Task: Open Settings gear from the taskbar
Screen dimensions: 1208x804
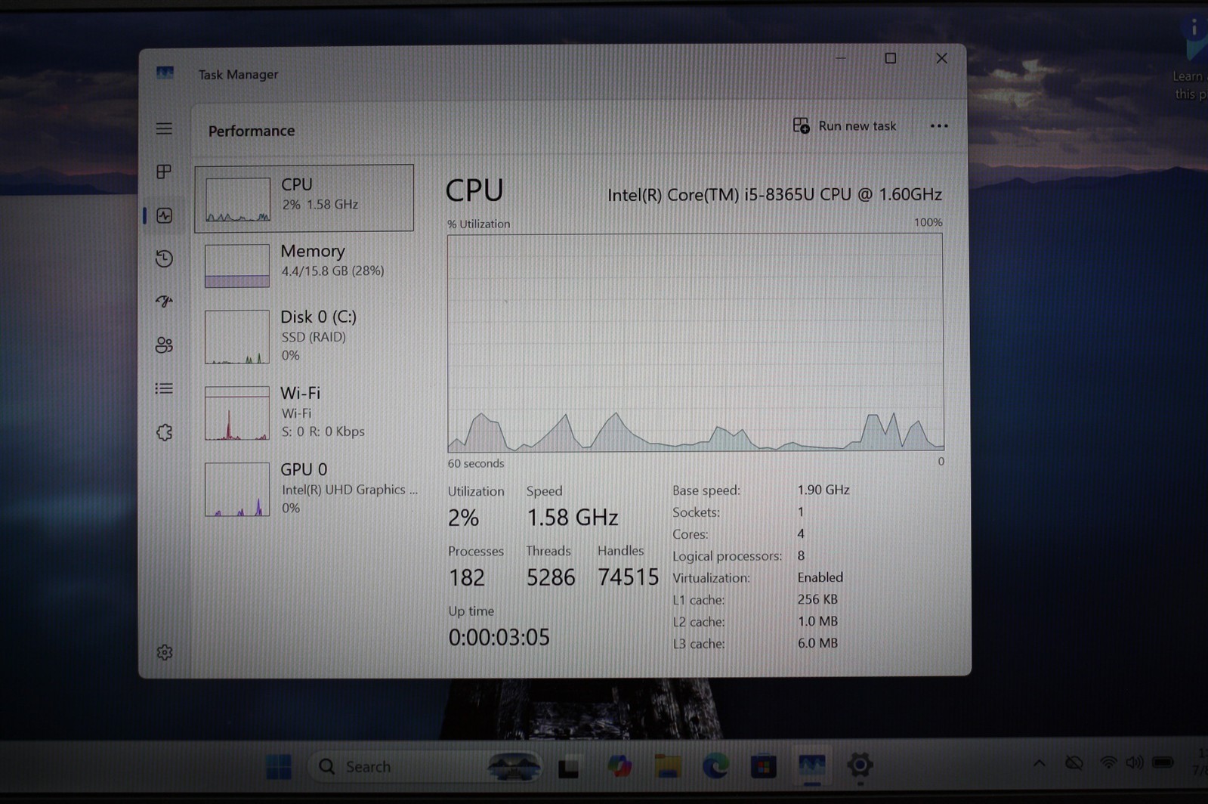Action: [860, 765]
